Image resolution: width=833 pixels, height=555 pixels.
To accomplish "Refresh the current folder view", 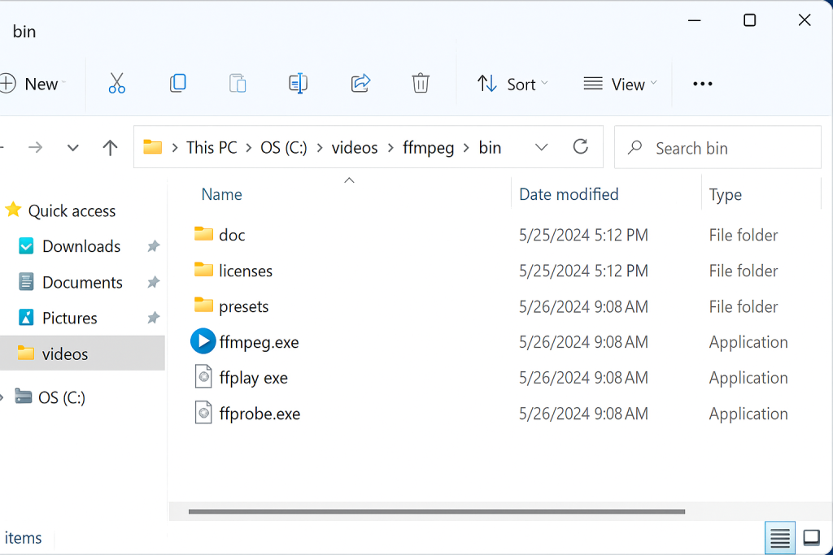I will tap(580, 147).
